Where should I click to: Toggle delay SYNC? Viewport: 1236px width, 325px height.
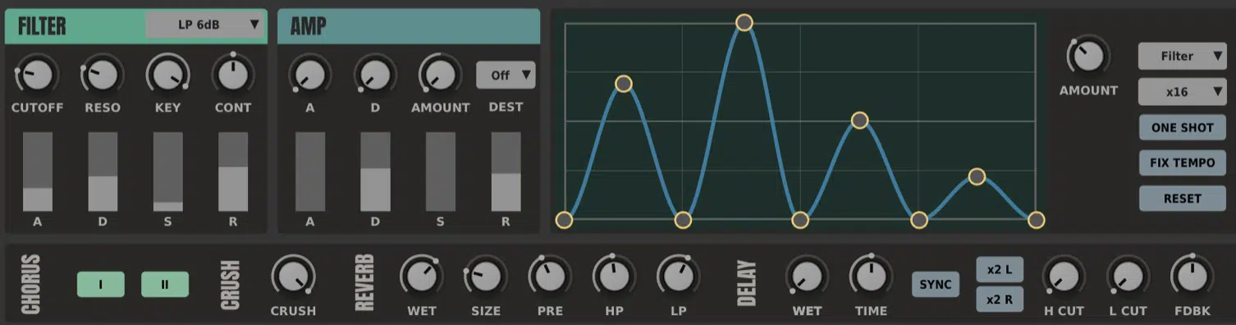click(936, 285)
